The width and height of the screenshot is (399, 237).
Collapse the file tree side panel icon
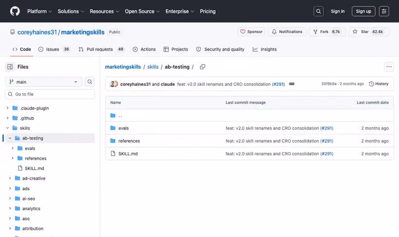pyautogui.click(x=10, y=67)
